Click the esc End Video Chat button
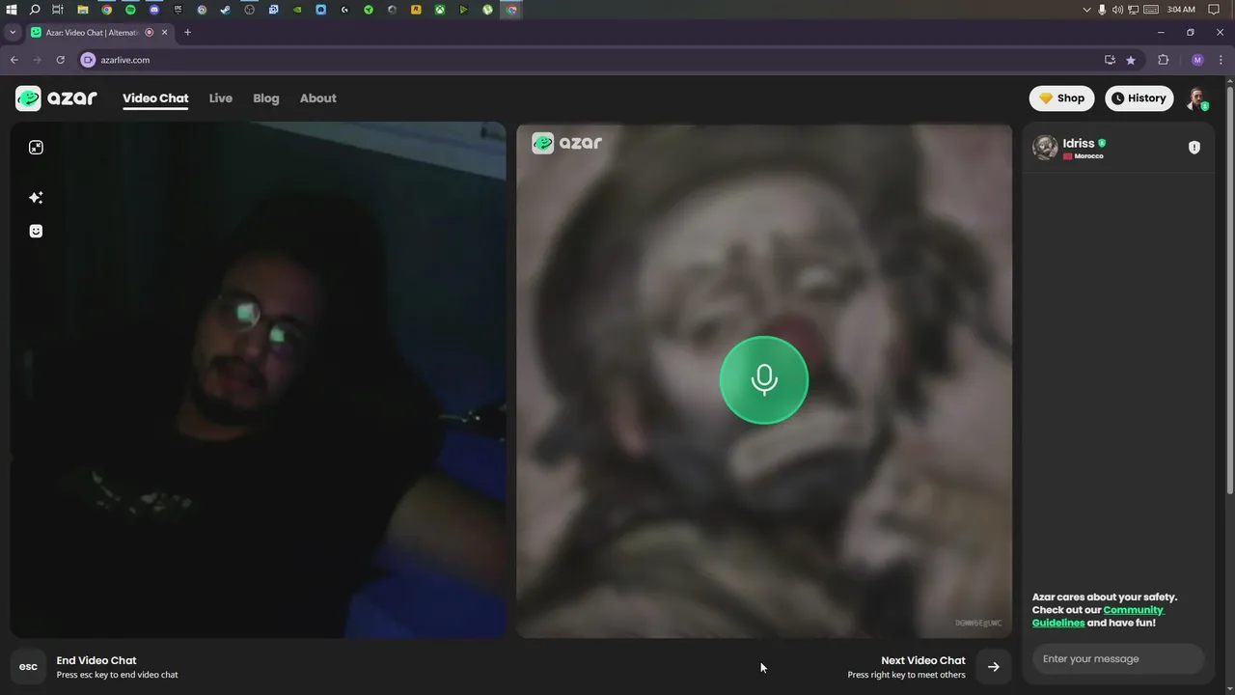Viewport: 1235px width, 695px height. click(28, 667)
